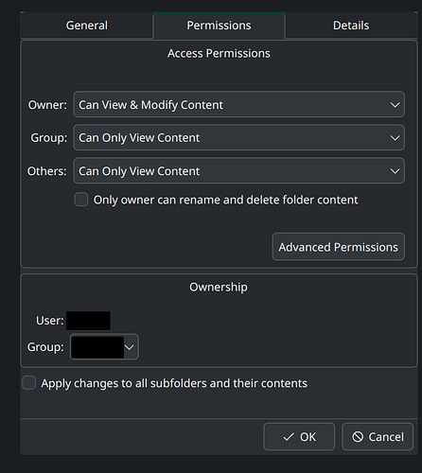Click the Cancel button
This screenshot has width=422, height=473.
378,437
